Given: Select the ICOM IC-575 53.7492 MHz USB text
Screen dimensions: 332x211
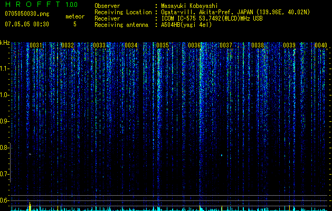Looking at the screenshot, I should [212, 18].
